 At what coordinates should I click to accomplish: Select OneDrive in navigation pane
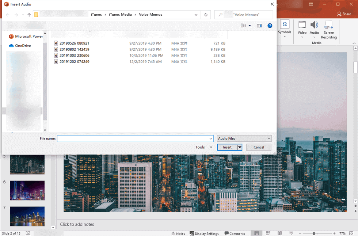pyautogui.click(x=20, y=46)
